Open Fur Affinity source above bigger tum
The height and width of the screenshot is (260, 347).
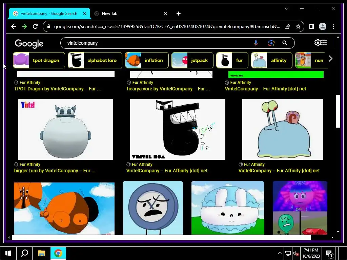click(x=27, y=164)
